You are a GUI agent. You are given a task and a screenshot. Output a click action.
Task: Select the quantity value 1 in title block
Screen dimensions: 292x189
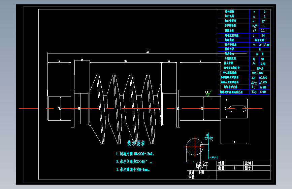coord(235,168)
